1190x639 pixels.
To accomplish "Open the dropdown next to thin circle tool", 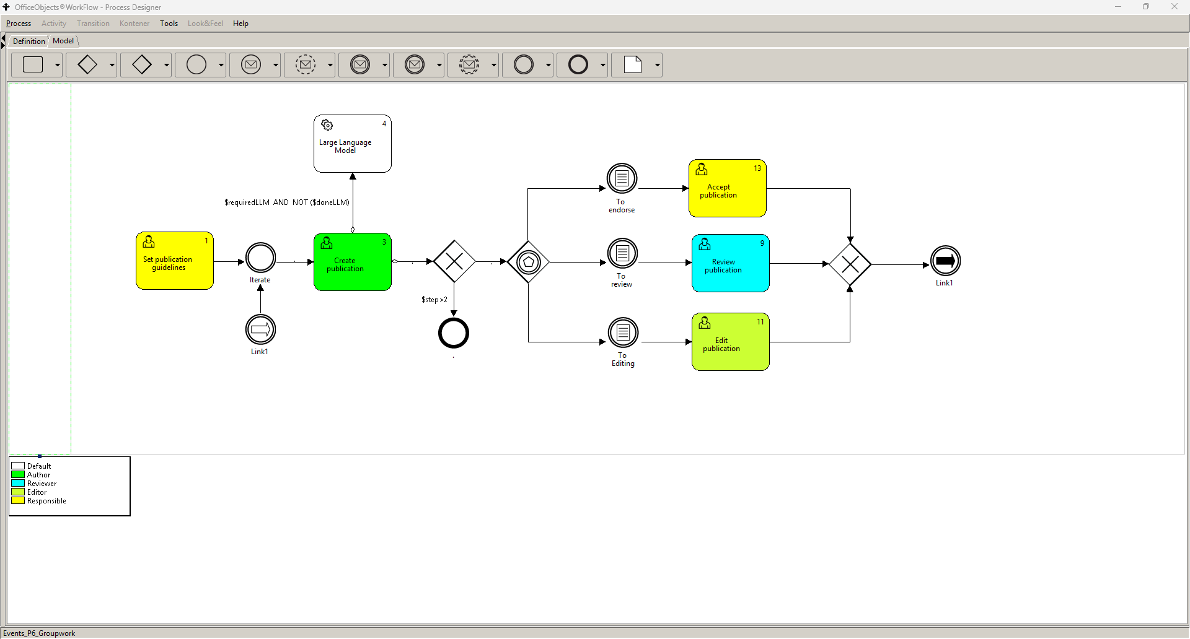I will click(221, 64).
